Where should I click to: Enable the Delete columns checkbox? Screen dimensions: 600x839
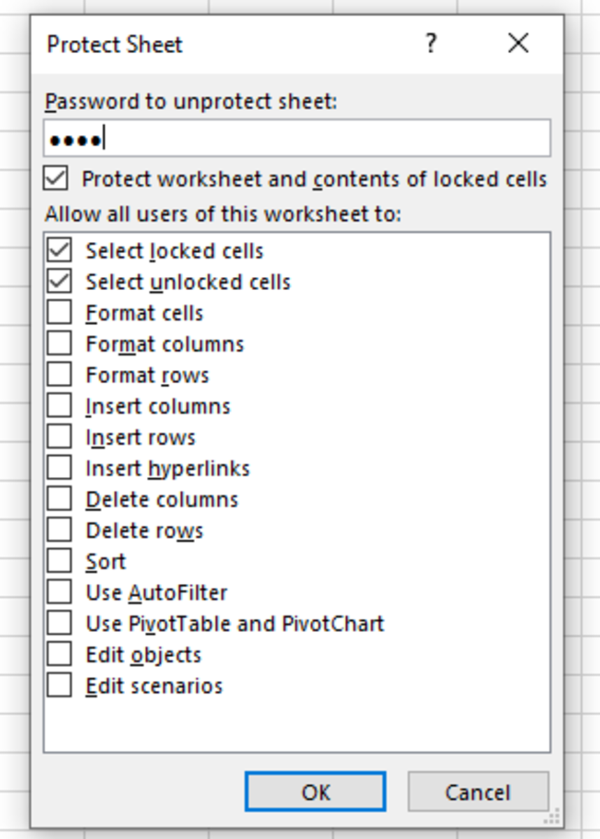point(59,499)
